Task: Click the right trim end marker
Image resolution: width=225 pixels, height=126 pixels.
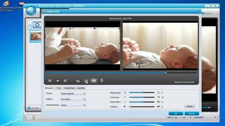Action: (x=197, y=76)
